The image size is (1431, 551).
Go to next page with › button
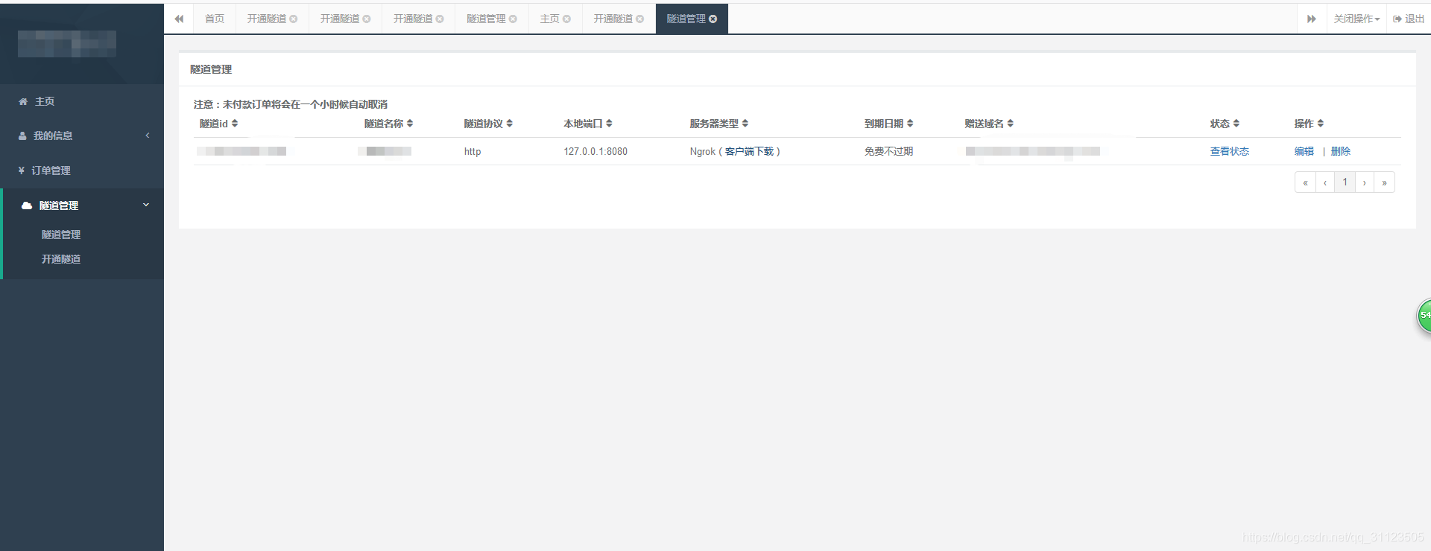tap(1365, 182)
